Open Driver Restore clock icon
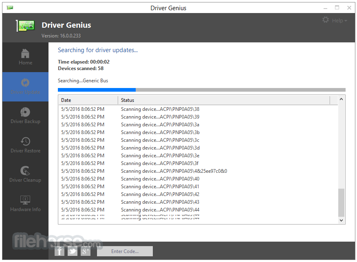This screenshot has width=357, height=262. (25, 141)
